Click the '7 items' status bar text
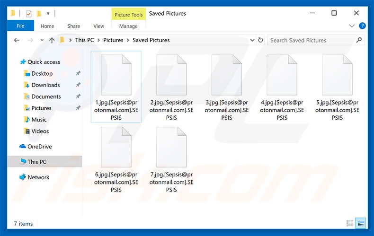Viewport: 374px width, 236px height. pyautogui.click(x=23, y=224)
